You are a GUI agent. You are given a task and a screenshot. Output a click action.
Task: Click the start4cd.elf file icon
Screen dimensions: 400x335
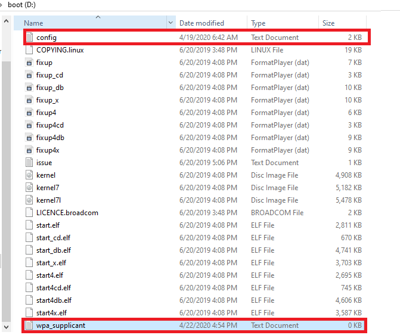pos(29,287)
